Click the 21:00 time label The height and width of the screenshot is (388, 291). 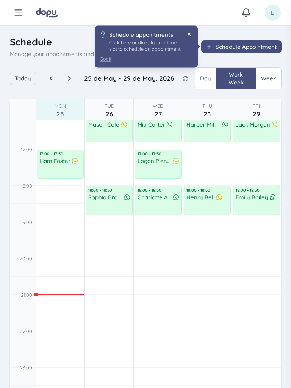[26, 295]
